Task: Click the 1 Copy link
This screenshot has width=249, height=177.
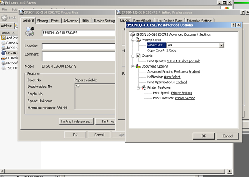Action: (171, 51)
